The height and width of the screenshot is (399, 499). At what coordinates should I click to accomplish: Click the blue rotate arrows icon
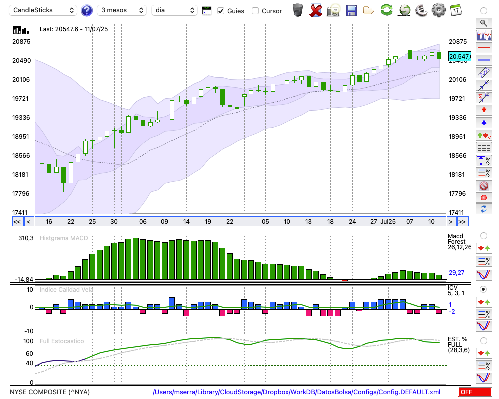(x=484, y=209)
